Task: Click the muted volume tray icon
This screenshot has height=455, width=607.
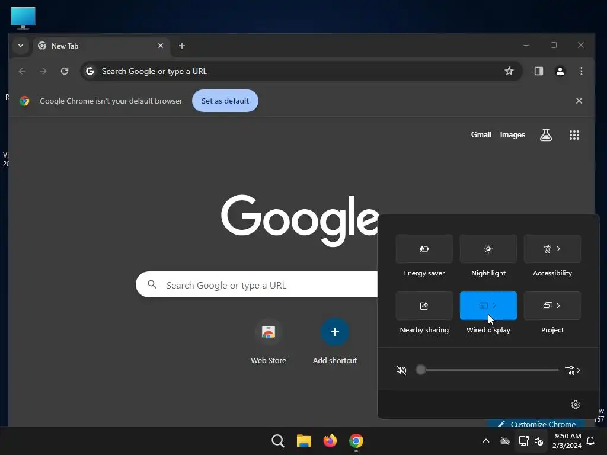Action: pyautogui.click(x=538, y=441)
